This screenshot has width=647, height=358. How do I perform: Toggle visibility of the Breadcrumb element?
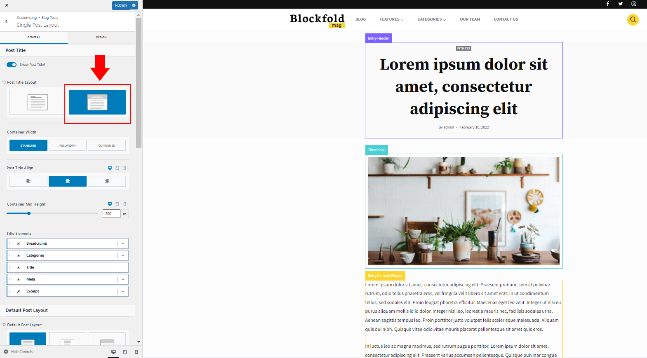pyautogui.click(x=19, y=243)
